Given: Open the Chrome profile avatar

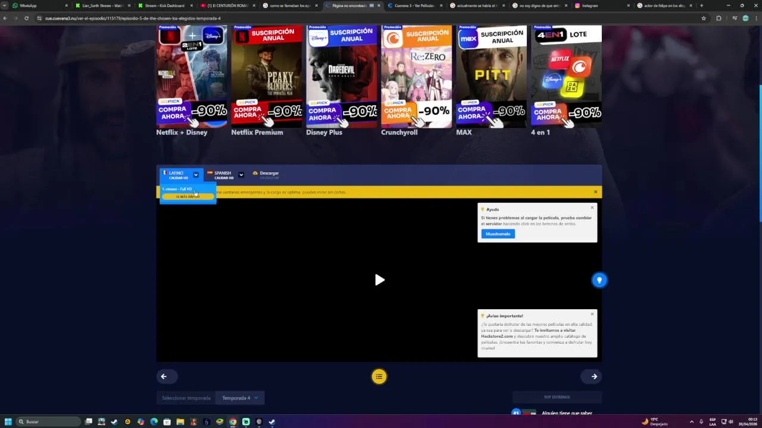Looking at the screenshot, I should coord(745,18).
